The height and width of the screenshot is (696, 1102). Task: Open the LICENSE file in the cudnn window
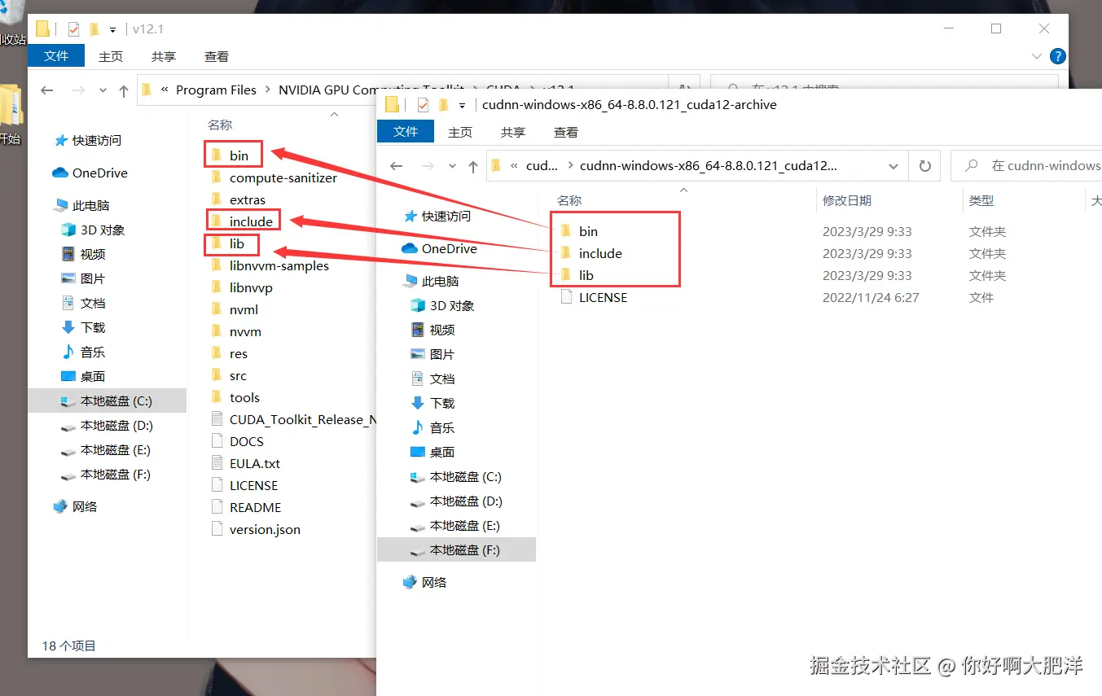[604, 297]
